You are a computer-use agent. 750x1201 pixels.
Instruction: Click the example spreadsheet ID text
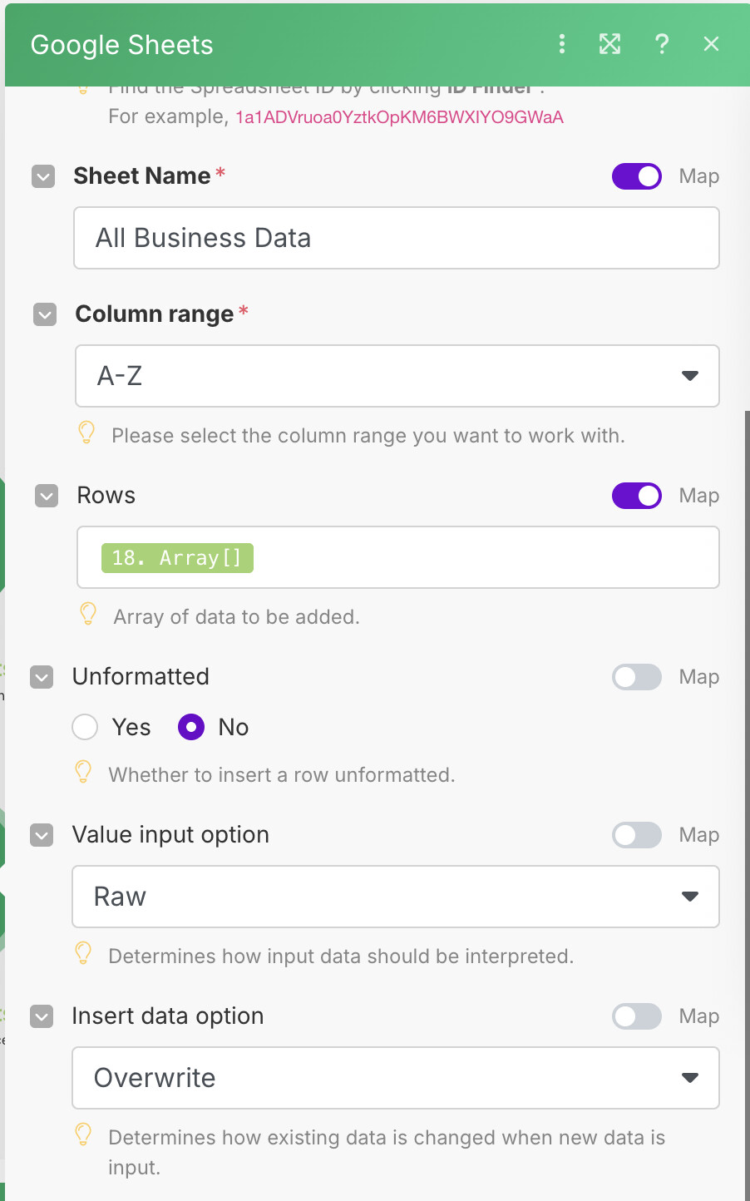pos(399,117)
